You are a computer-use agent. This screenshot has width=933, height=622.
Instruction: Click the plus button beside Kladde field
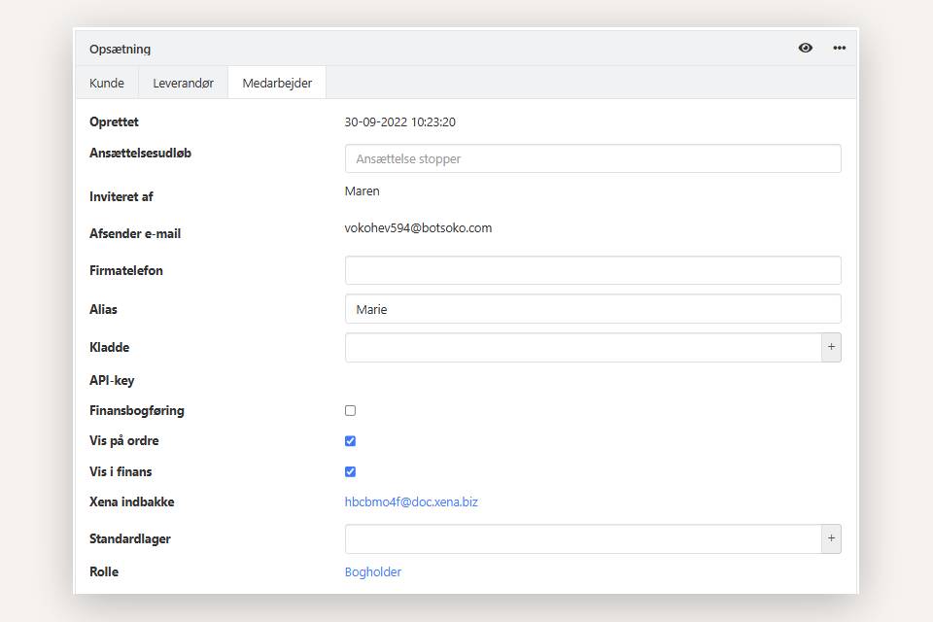pos(831,347)
